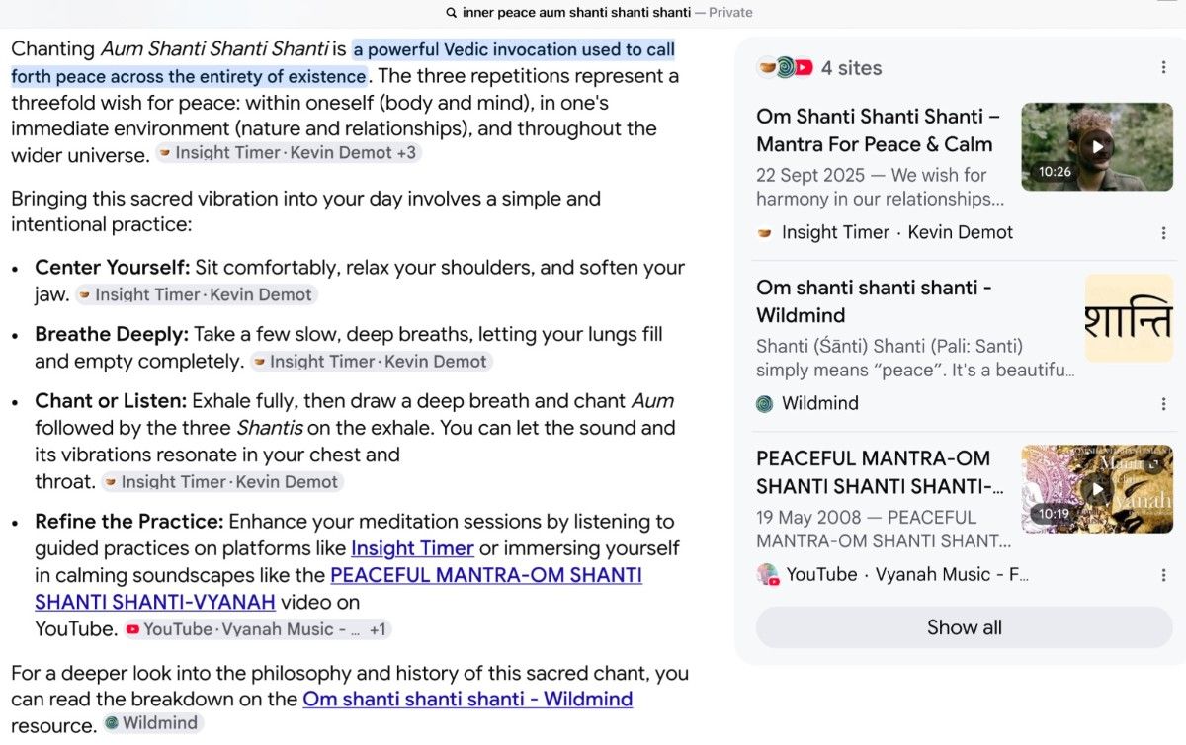Show all sites in the sources panel

[x=964, y=627]
